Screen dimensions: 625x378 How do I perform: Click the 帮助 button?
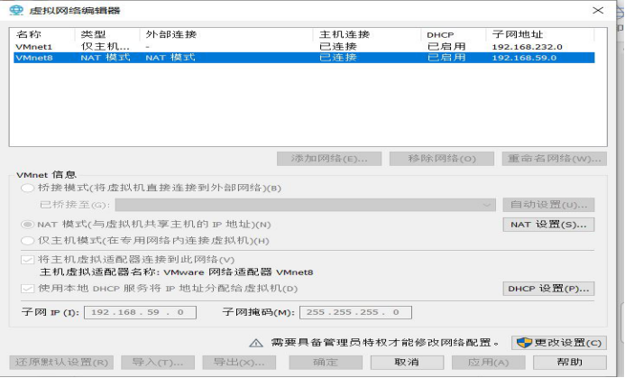pos(570,363)
